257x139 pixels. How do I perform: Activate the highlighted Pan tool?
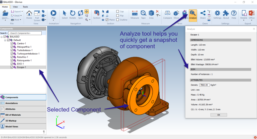click(x=87, y=12)
